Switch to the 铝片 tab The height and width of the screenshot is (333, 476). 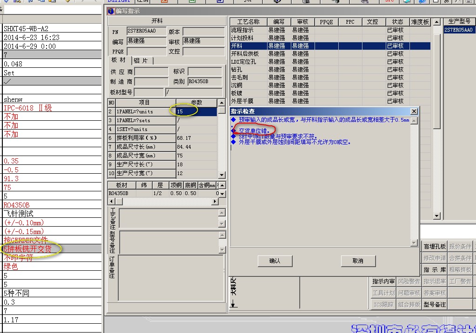[x=142, y=60]
